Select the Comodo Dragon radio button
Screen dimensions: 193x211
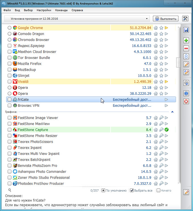pyautogui.click(x=9, y=34)
